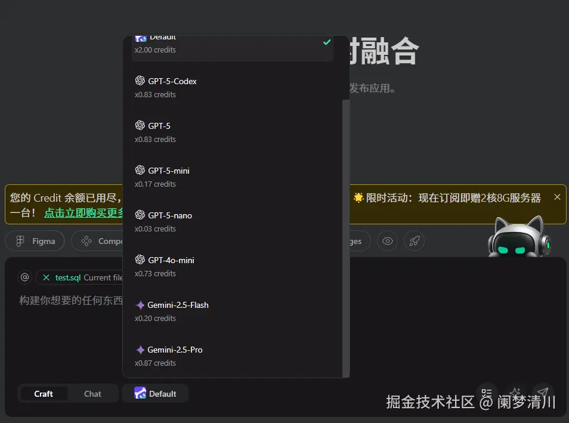Click the x0.17 credits text
This screenshot has height=423, width=569.
coord(155,184)
